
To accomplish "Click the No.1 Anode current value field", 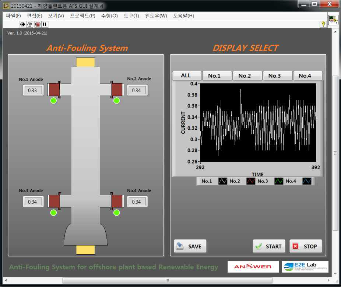I will point(33,90).
